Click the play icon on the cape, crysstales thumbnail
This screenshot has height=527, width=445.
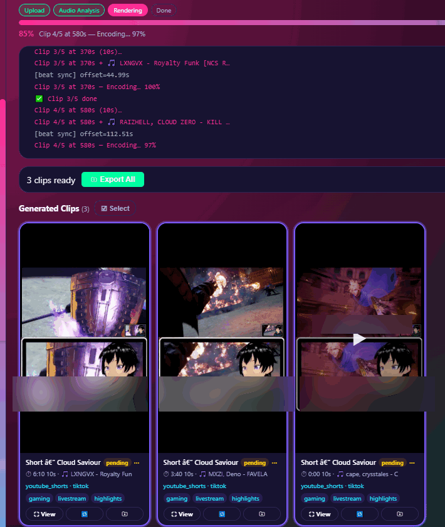(359, 339)
